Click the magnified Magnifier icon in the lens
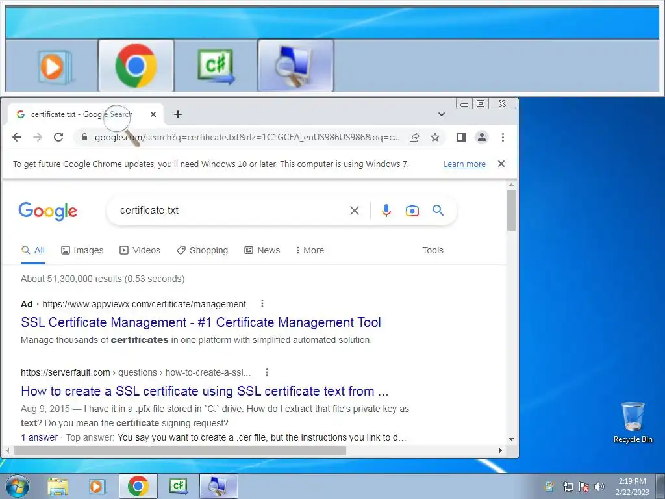 (295, 66)
